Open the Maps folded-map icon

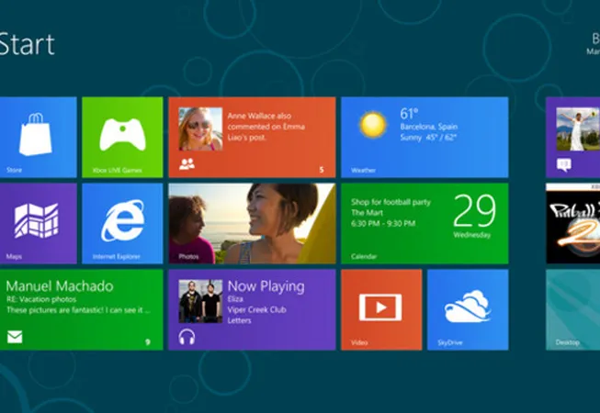coord(37,220)
